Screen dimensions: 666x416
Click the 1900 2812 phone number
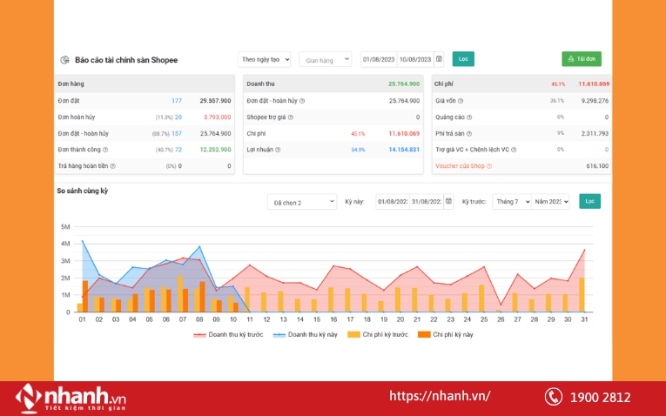click(600, 398)
